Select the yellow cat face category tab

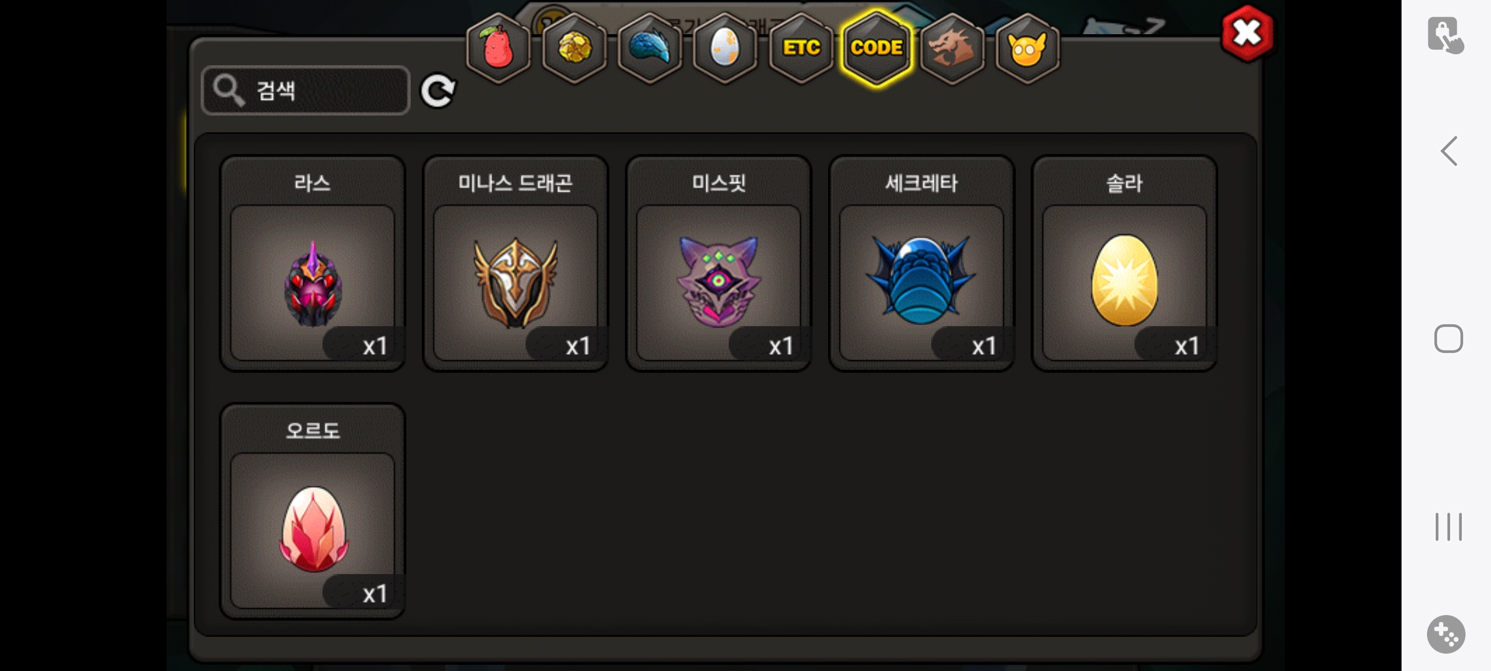pyautogui.click(x=1028, y=48)
